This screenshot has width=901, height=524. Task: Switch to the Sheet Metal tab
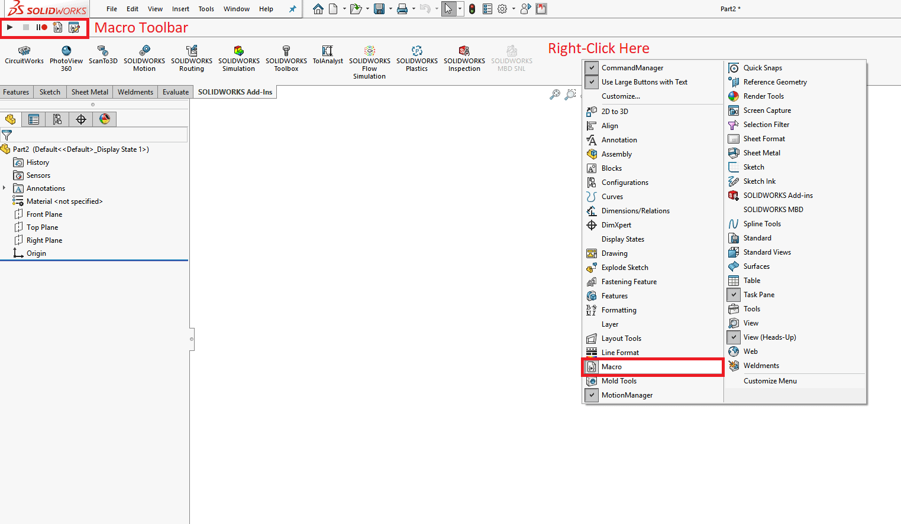(x=90, y=92)
